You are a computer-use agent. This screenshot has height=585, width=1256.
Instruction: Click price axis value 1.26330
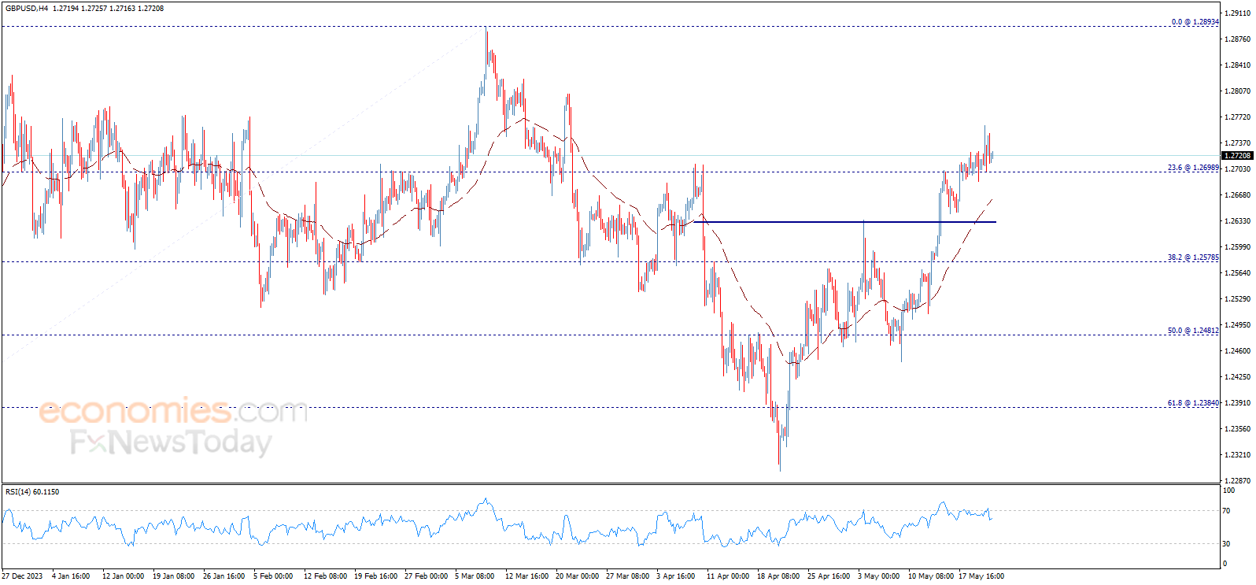[1238, 221]
